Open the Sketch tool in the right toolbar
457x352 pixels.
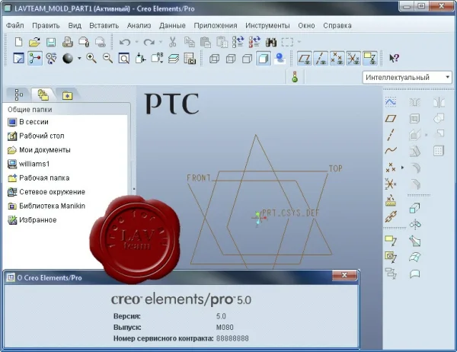click(x=391, y=102)
